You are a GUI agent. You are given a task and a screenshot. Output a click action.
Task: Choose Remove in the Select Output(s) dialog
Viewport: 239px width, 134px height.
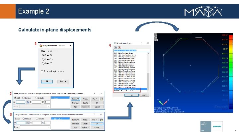click(23, 98)
